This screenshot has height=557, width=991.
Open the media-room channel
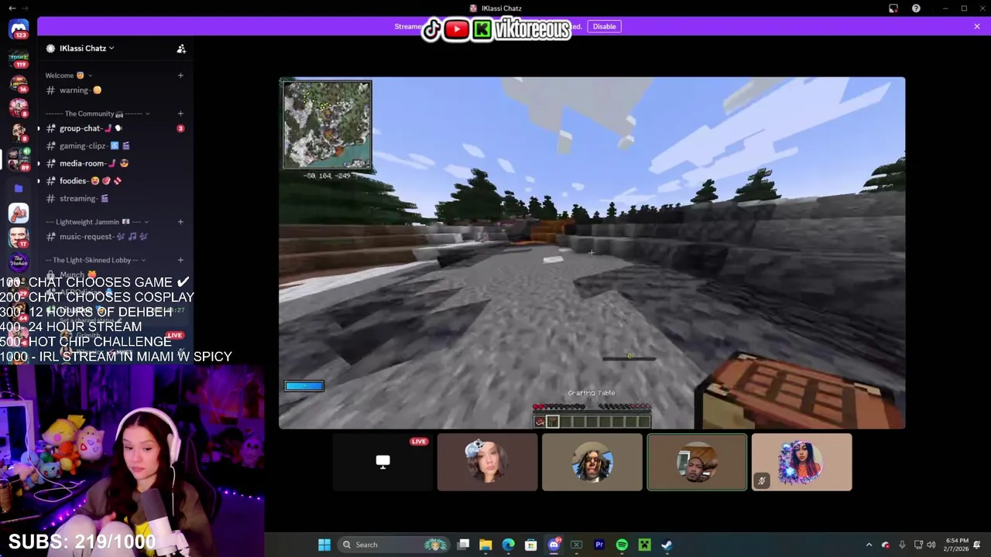[115, 164]
